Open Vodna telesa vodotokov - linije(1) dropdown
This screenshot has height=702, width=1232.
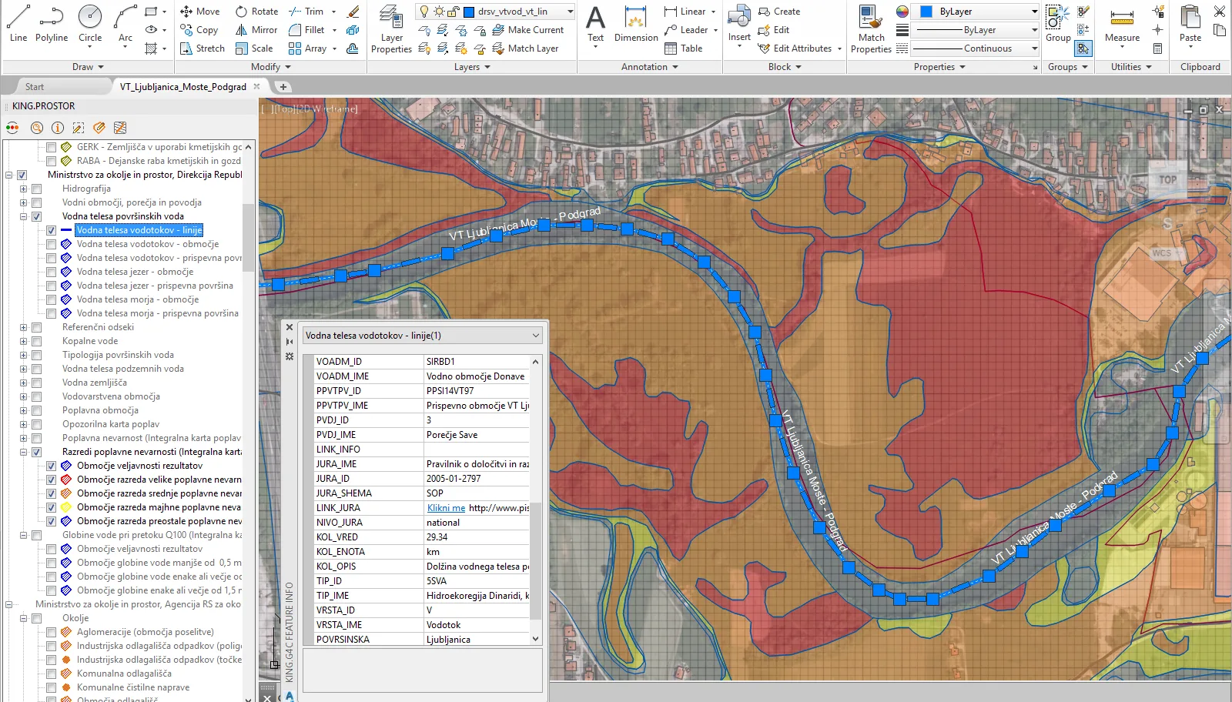[x=535, y=336]
